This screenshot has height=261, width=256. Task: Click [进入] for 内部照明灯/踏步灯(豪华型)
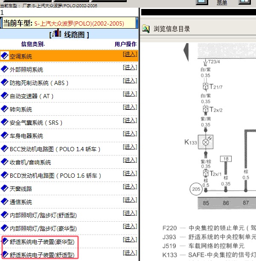130,226
